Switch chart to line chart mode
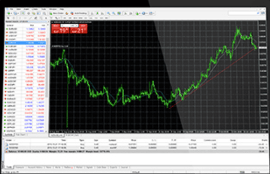This screenshot has width=270, height=174. (102, 13)
